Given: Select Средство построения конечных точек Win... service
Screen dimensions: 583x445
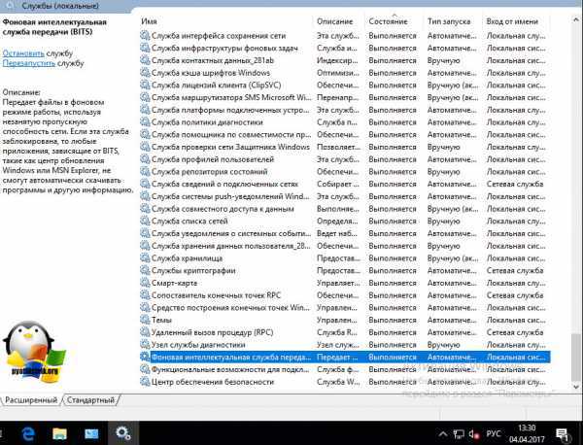Looking at the screenshot, I should [x=345, y=307].
